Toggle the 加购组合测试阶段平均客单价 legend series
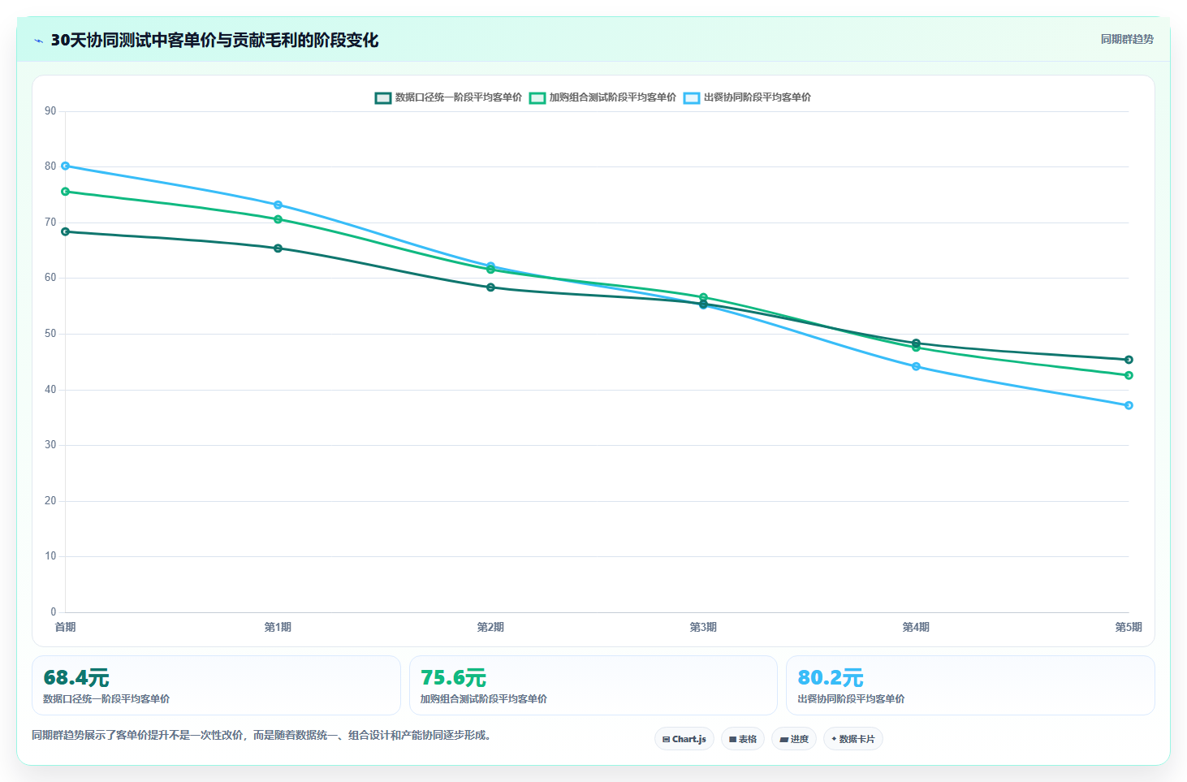This screenshot has width=1187, height=782. pyautogui.click(x=602, y=97)
